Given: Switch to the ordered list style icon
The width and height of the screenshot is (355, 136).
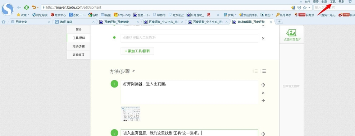Looking at the screenshot, I should click(x=255, y=71).
